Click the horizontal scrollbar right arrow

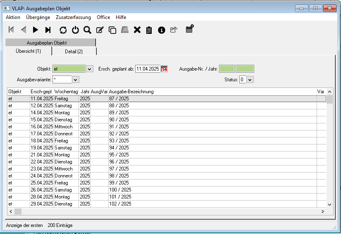pos(322,211)
